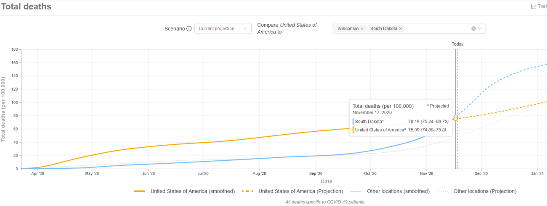
Task: Open the Current projection scenario dropdown
Action: (223, 29)
